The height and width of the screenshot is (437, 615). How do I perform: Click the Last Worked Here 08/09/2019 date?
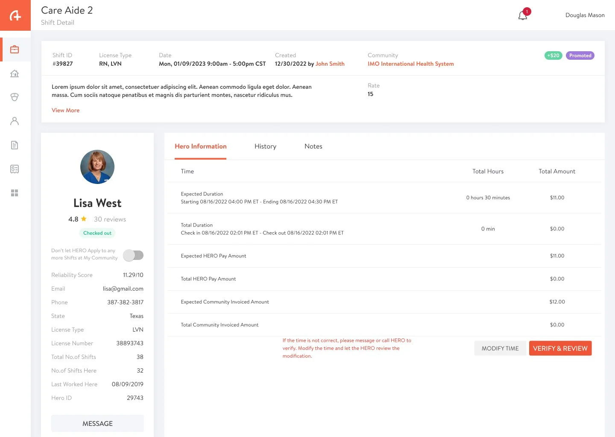(128, 384)
